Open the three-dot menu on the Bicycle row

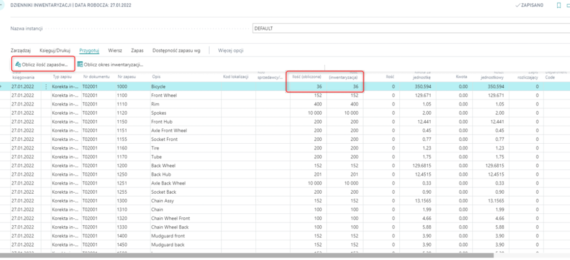pos(47,86)
